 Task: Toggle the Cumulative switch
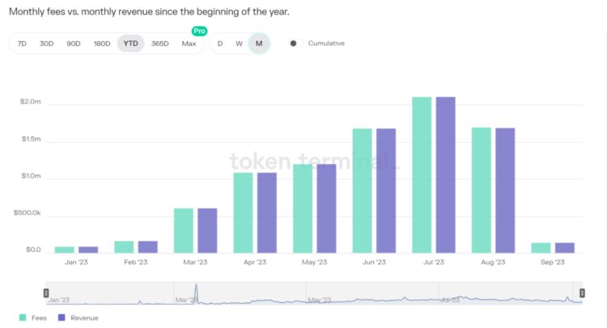click(x=295, y=44)
